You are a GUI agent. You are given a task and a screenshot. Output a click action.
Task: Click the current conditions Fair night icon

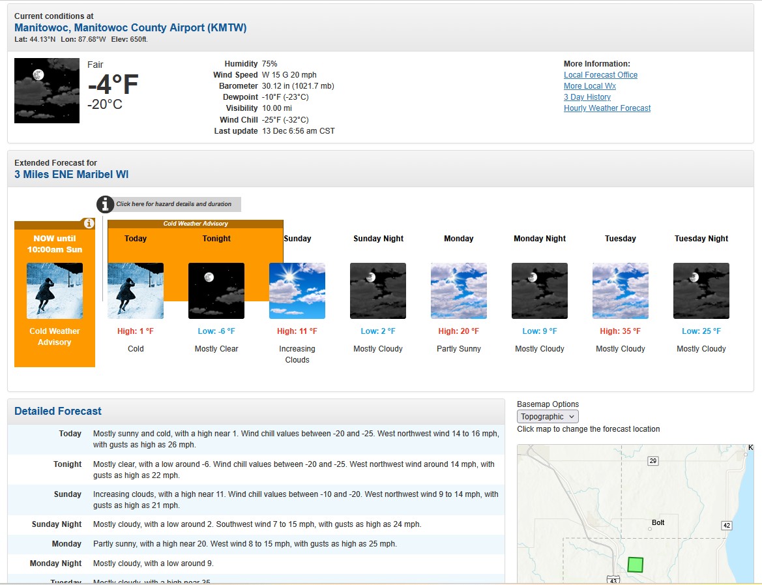tap(47, 91)
